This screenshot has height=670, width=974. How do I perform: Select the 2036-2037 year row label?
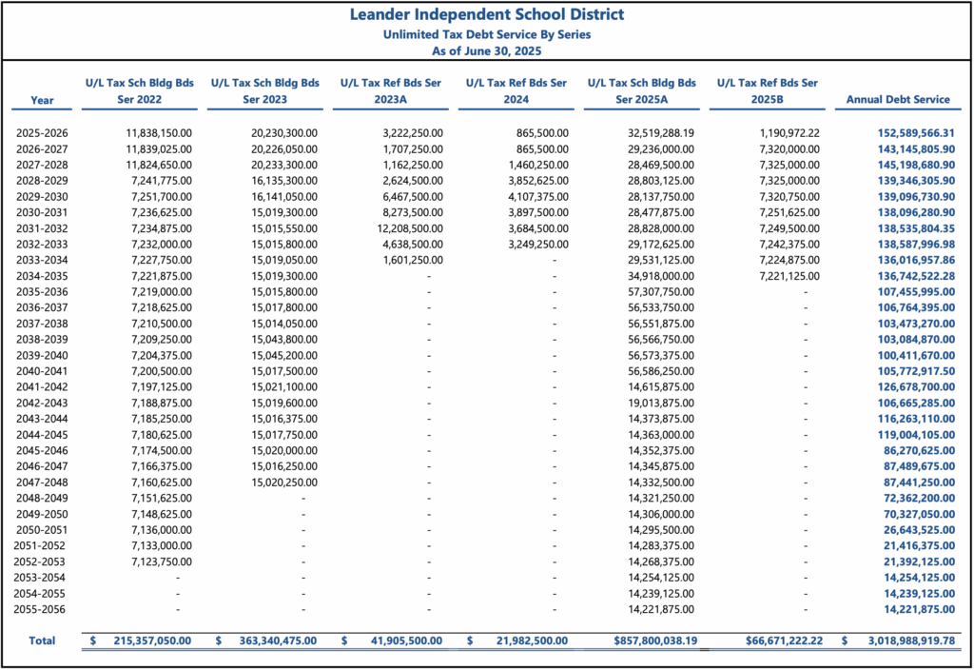[x=42, y=307]
